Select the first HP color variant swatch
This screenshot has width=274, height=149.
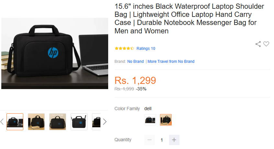pos(150,120)
